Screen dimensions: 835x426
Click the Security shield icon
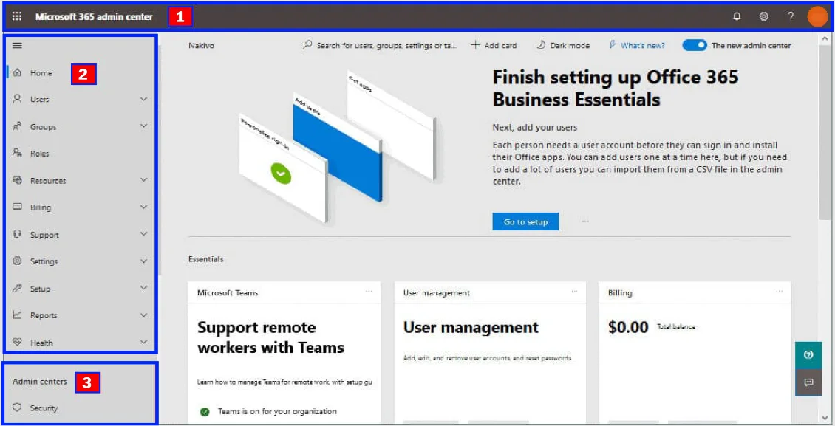pos(18,408)
